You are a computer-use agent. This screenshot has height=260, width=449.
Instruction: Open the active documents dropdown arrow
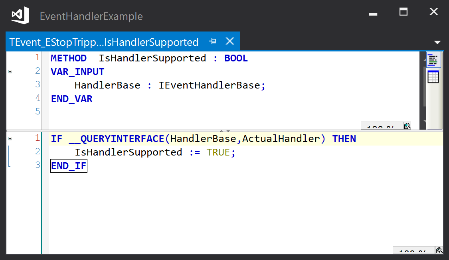tap(437, 42)
